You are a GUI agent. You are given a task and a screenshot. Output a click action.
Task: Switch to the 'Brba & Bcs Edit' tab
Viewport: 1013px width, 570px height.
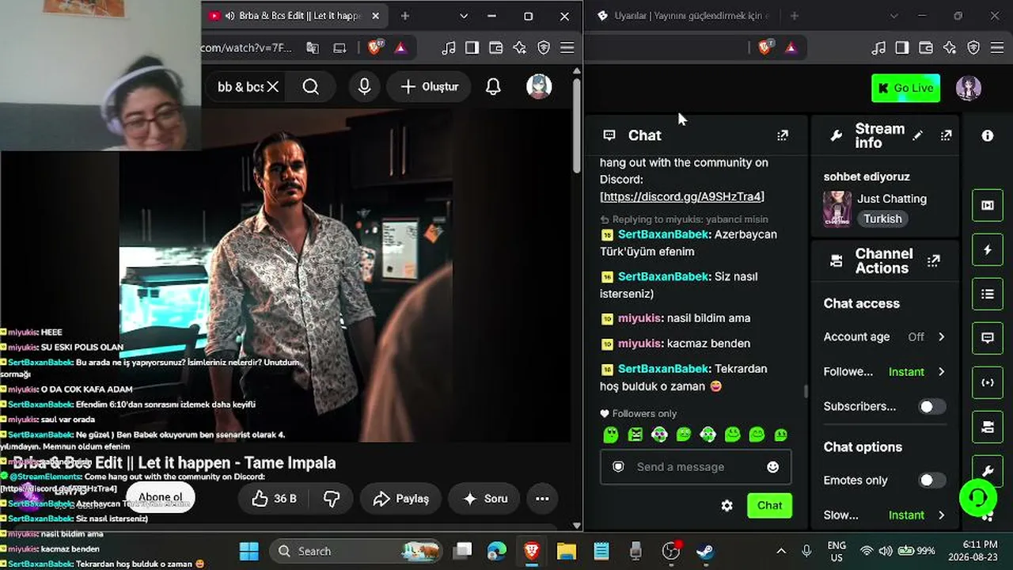294,16
